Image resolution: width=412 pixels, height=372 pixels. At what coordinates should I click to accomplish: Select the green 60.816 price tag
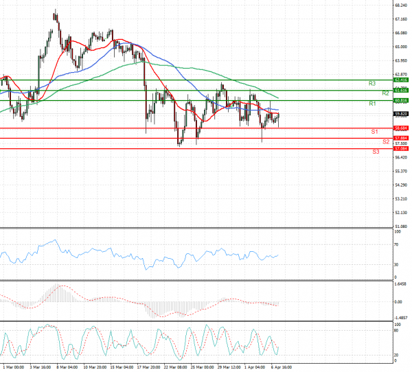(401, 100)
